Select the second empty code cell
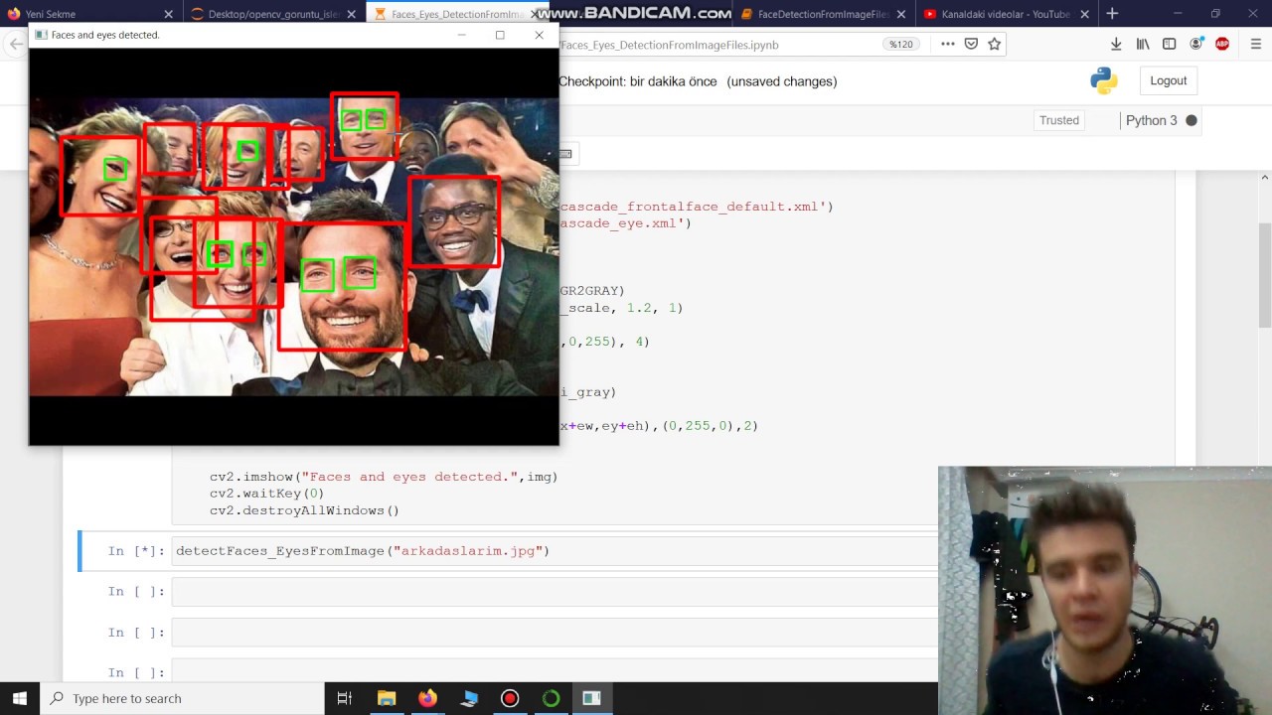Viewport: 1272px width, 715px height. point(555,633)
